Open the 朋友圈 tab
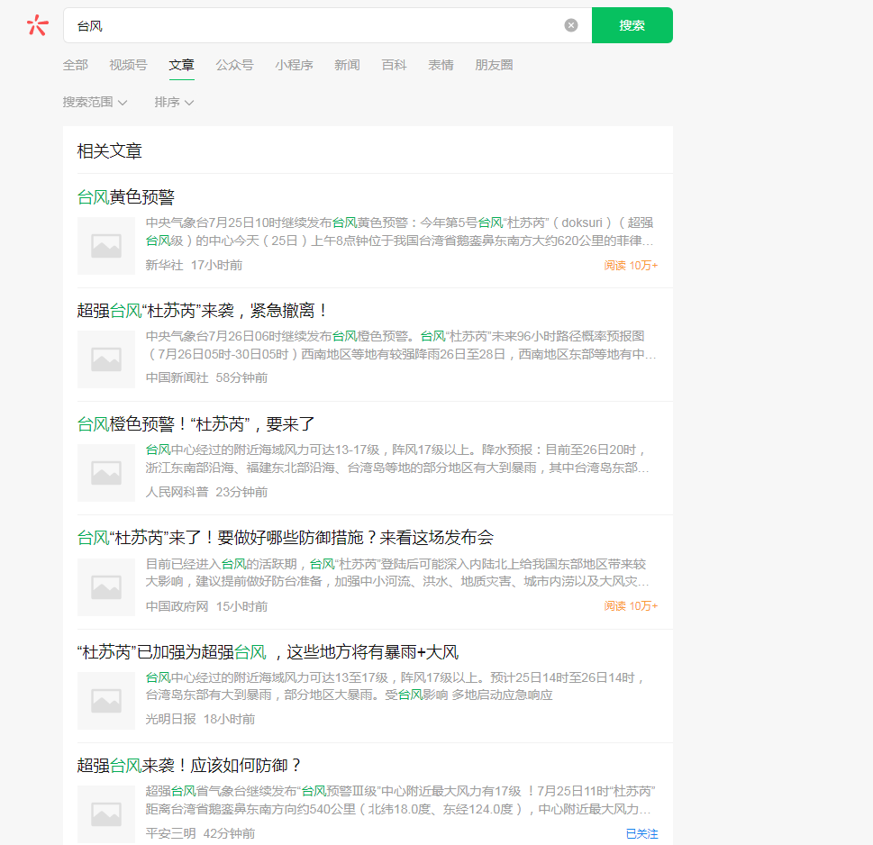The height and width of the screenshot is (845, 873). tap(494, 65)
